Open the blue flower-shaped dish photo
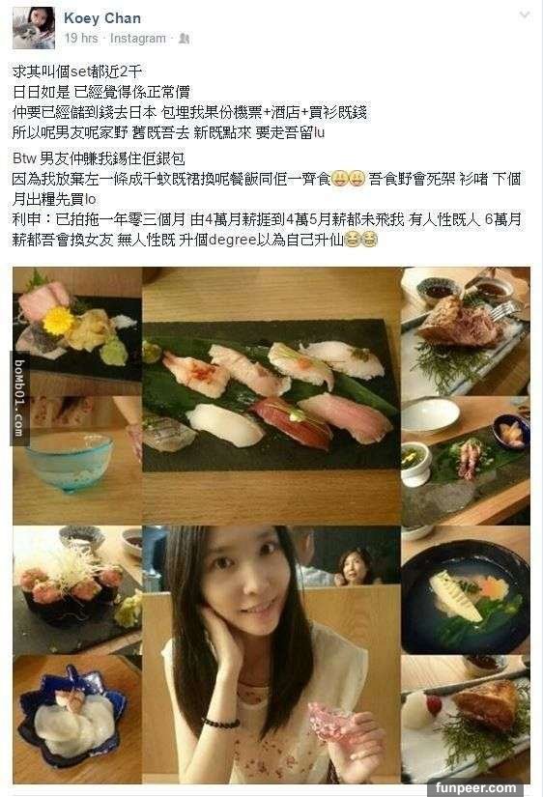Viewport: 543px width, 797px height. [x=76, y=719]
